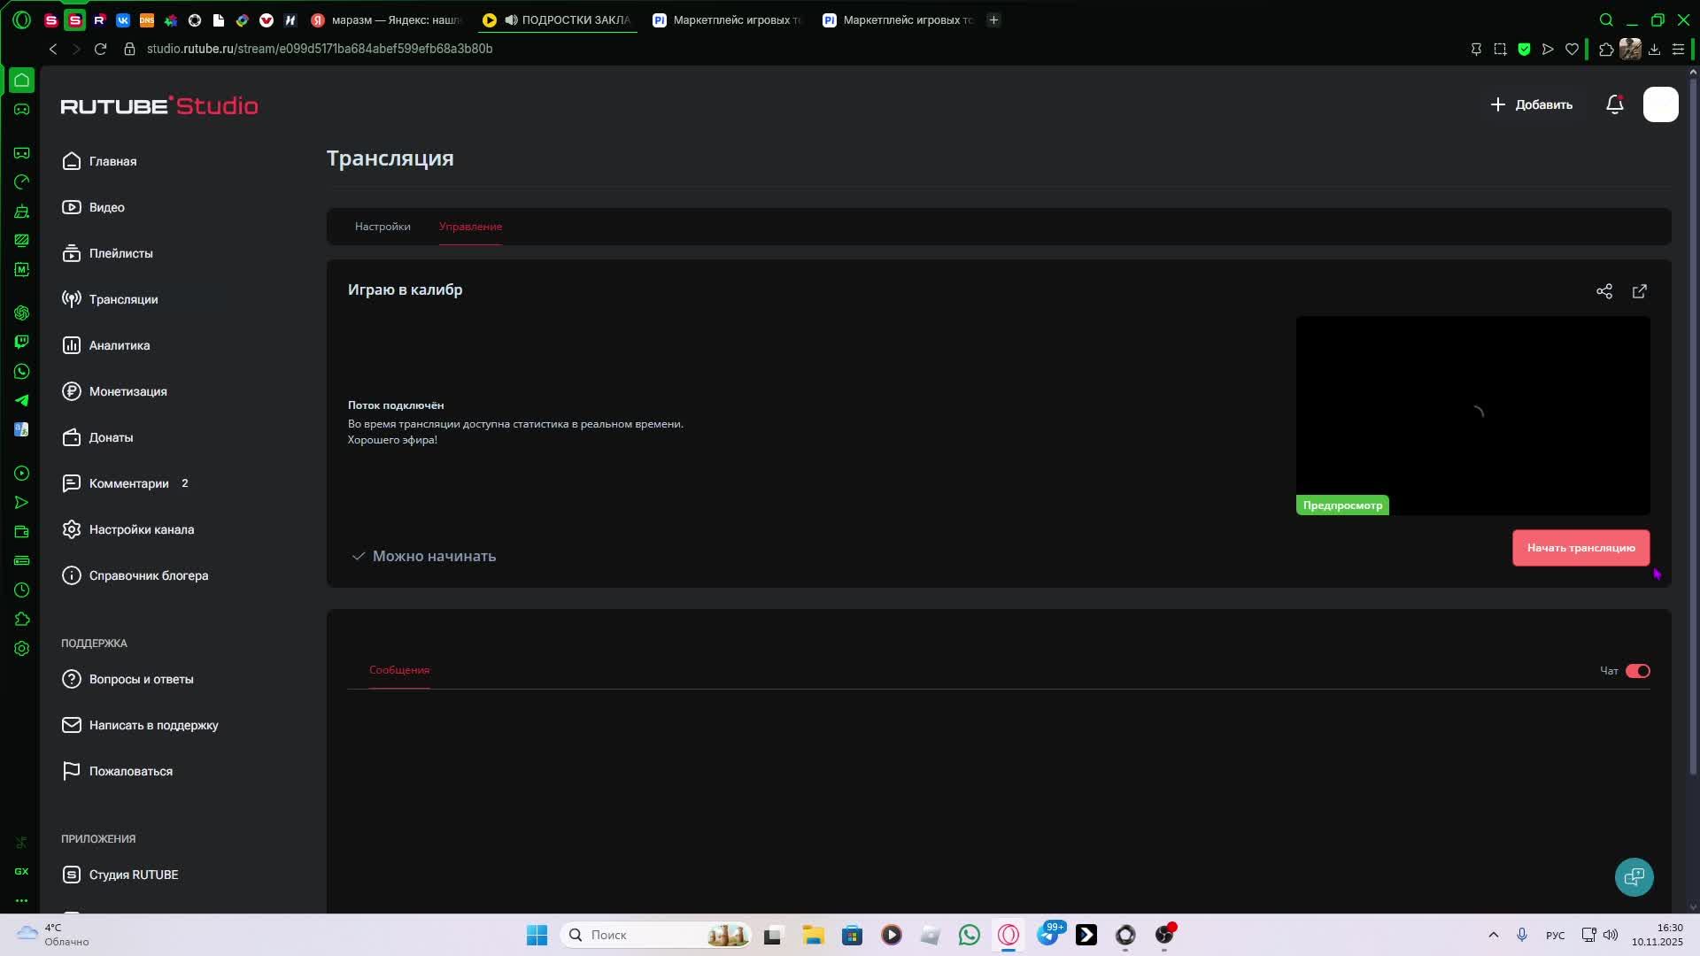Switch to the ПОДРОСТКИ ЗАКЛА browser tab
This screenshot has height=956, width=1700.
tap(558, 19)
